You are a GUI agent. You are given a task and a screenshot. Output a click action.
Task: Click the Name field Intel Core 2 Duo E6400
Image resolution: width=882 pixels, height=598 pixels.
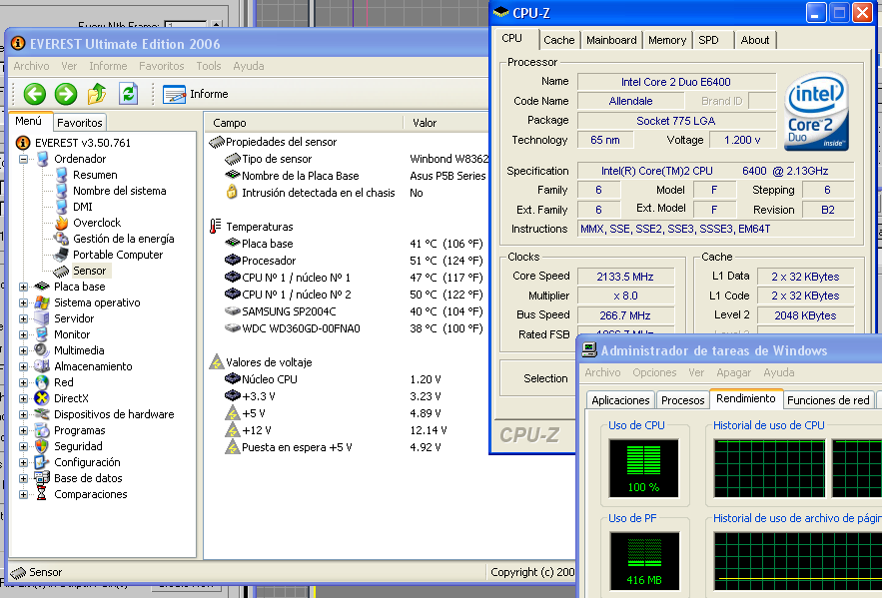(675, 82)
